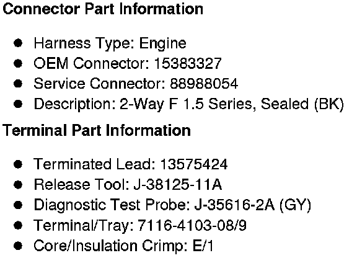Click the Terminal Part Information heading
The width and height of the screenshot is (357, 258).
click(x=97, y=131)
